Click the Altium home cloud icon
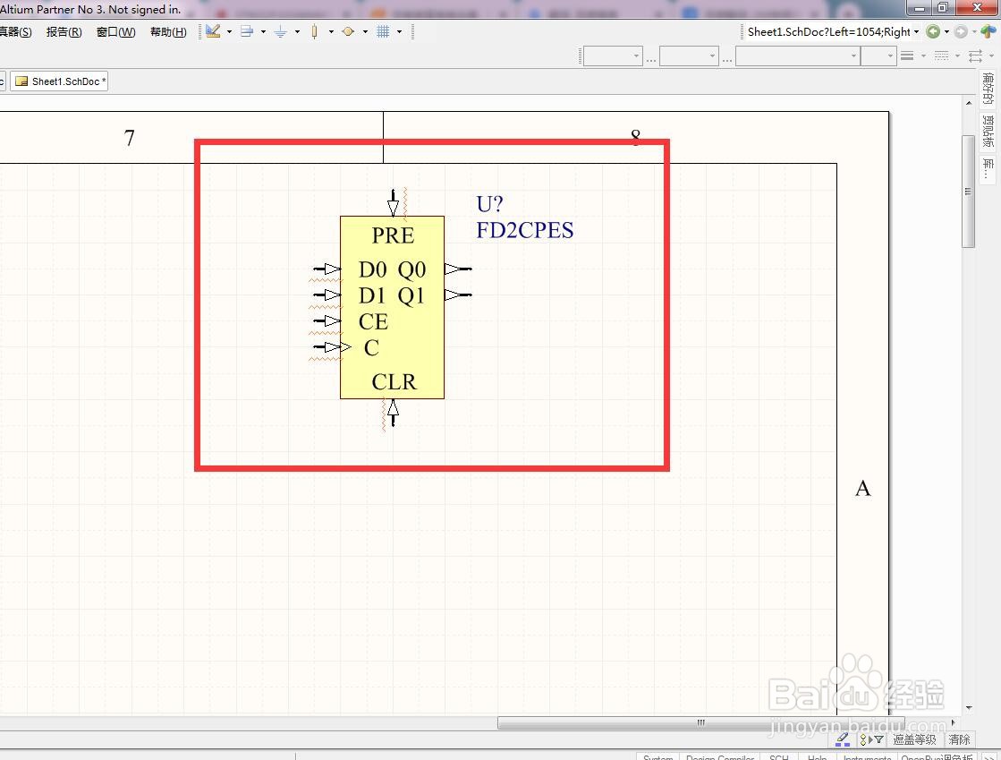 (x=988, y=30)
